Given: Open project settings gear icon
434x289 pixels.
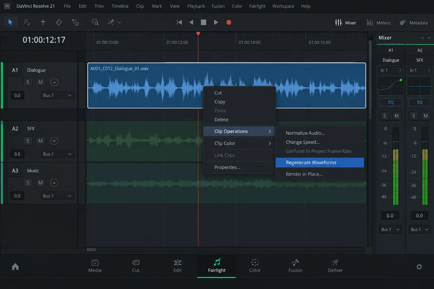Looking at the screenshot, I should pos(419,267).
